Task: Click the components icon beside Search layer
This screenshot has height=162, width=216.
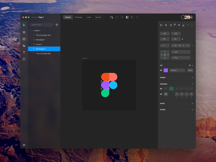Action: coord(57,25)
